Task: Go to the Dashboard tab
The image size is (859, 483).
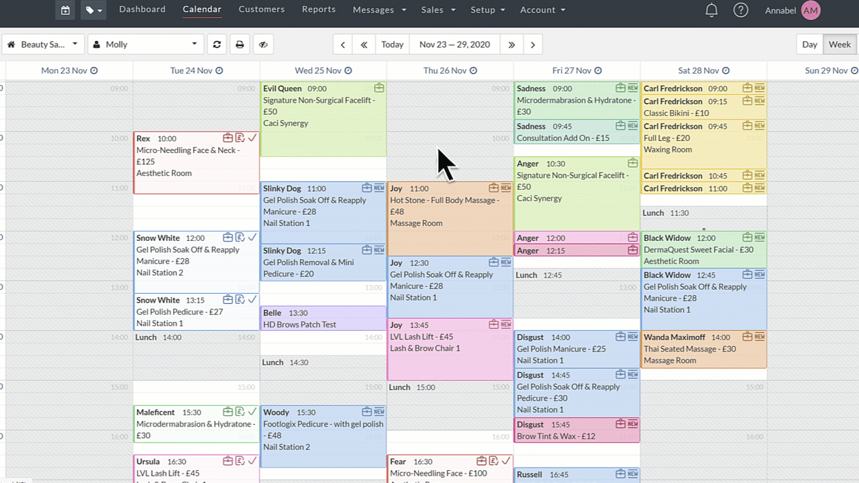Action: coord(142,9)
